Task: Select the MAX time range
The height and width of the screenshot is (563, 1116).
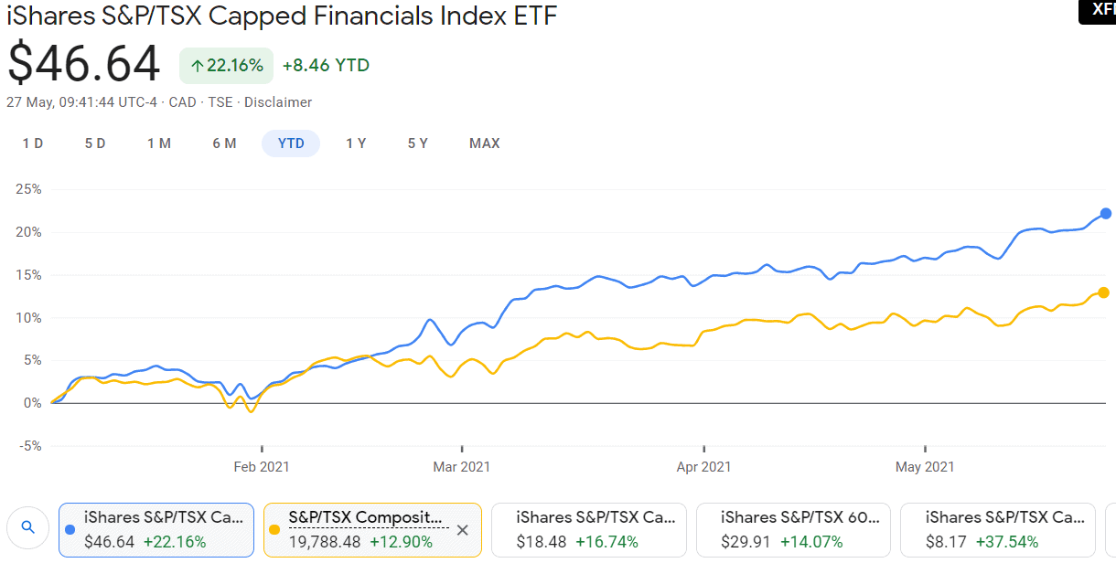Action: (x=485, y=143)
